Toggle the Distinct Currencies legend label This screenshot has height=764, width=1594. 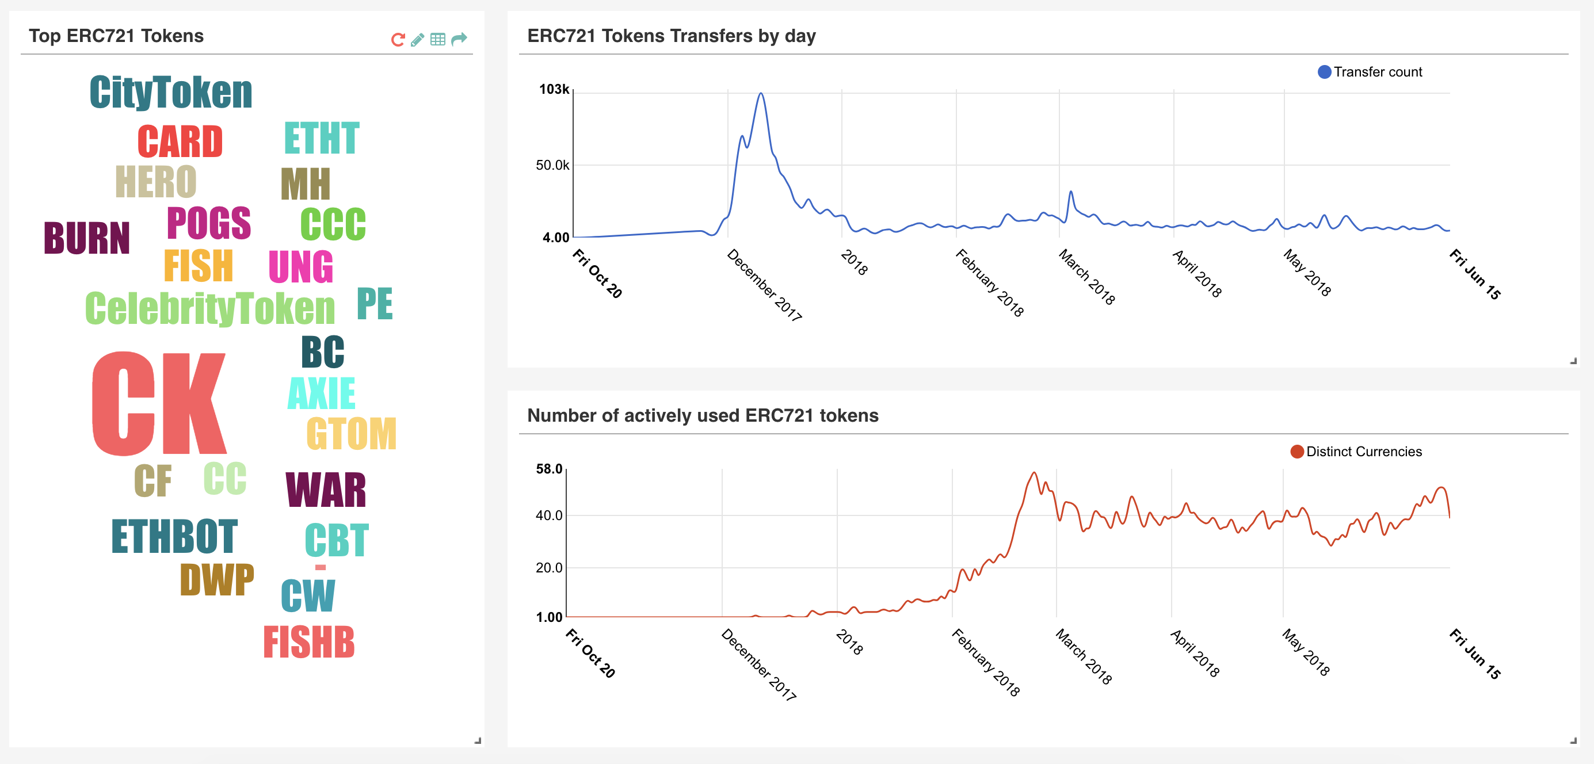pos(1364,452)
